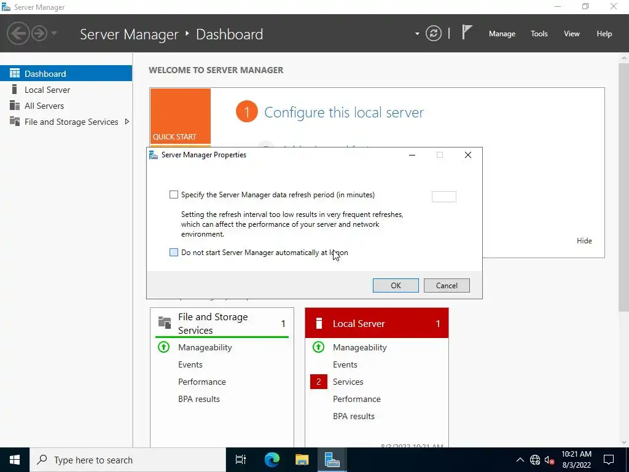
Task: Open the Manage menu
Action: point(502,34)
